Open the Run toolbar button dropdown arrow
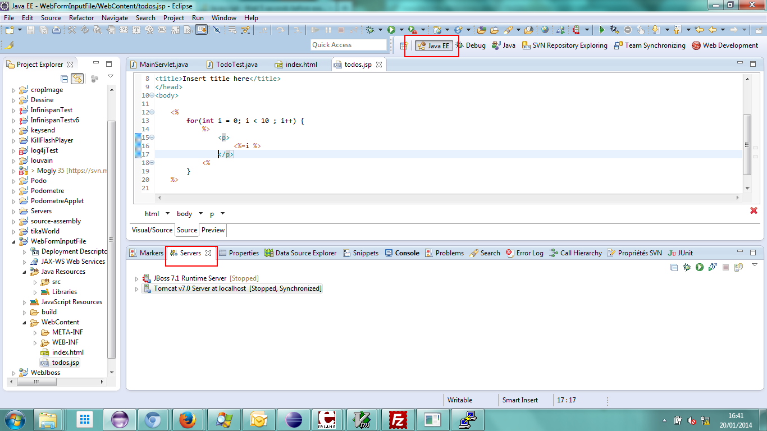Screen dimensions: 767x431 (401, 29)
